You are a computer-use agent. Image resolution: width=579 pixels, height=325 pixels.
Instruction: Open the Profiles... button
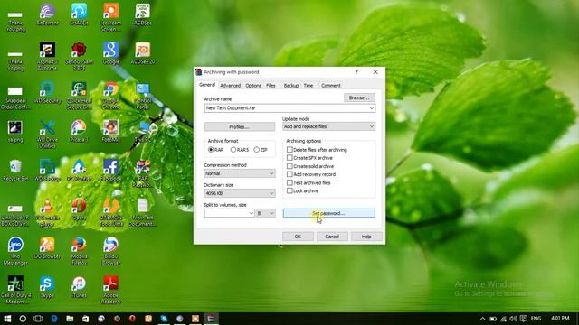coord(240,126)
